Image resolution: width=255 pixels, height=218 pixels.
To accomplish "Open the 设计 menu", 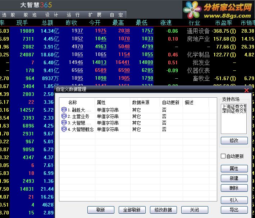I will 51,15.
